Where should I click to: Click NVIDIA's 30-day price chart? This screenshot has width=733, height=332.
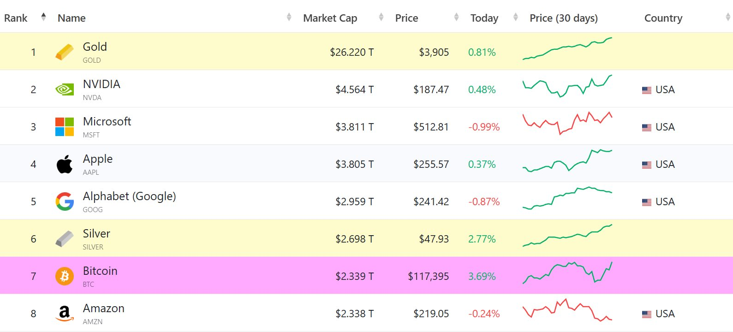click(x=567, y=86)
